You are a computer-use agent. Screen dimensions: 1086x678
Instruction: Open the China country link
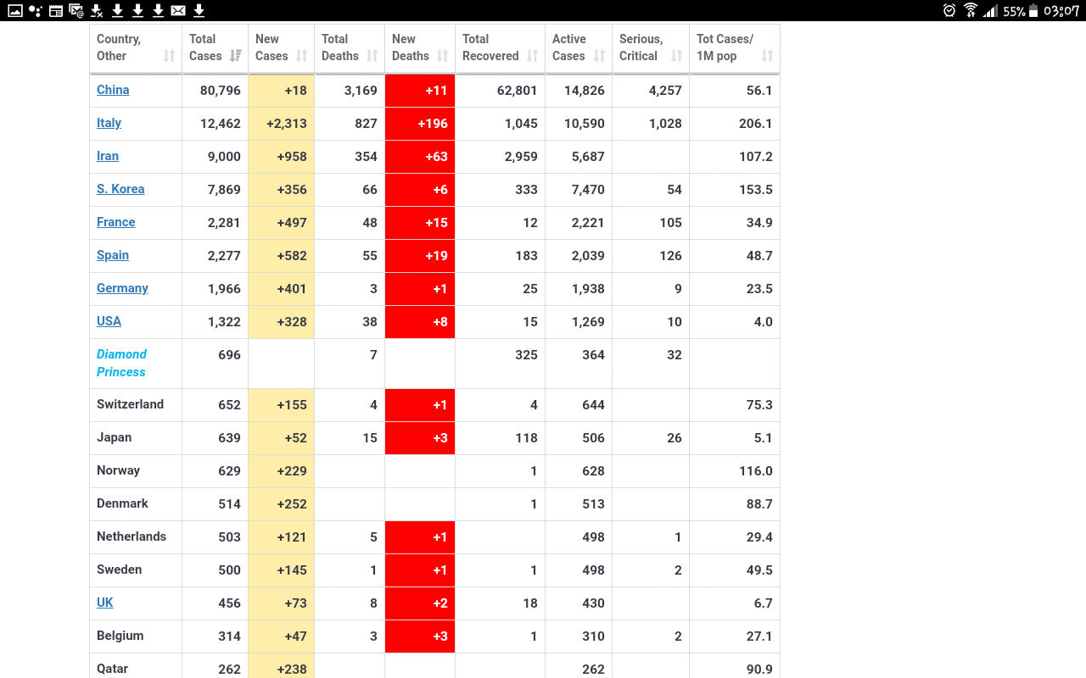pyautogui.click(x=113, y=90)
